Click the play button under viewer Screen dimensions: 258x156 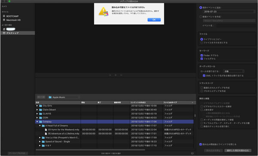(116, 75)
